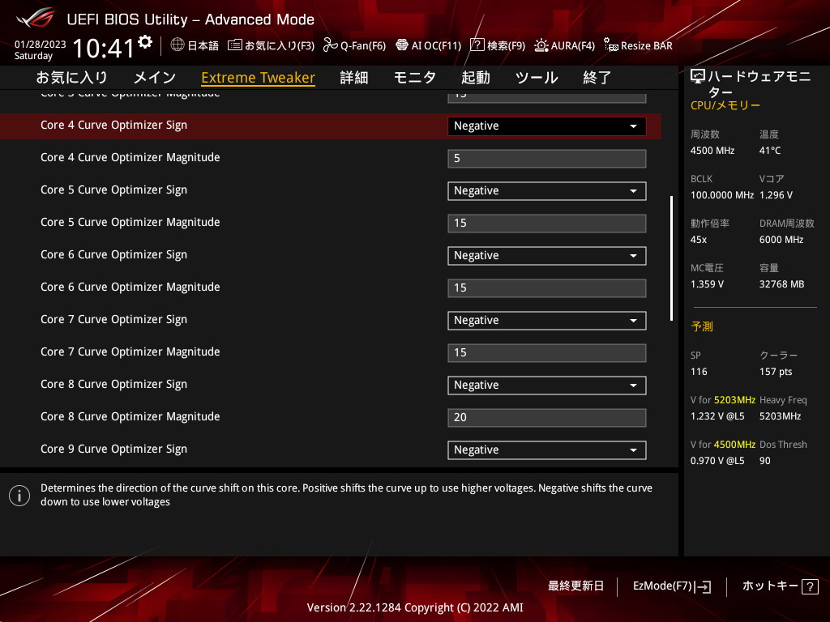Screen dimensions: 830x622
Task: Select Core 8 Curve Optimizer Magnitude label
Action: coord(130,417)
